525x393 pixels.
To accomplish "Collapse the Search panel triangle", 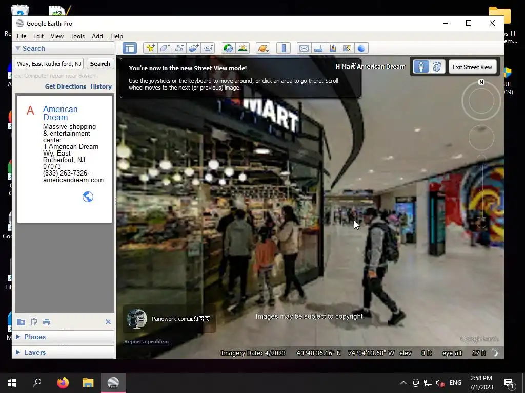I will coord(18,48).
